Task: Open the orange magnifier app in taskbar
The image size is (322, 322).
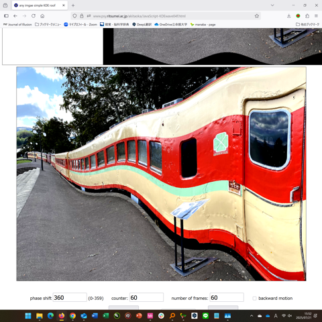Action: 172,316
